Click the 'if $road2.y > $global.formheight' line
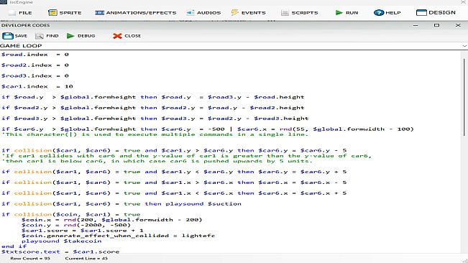Screen dimensions: 468x263 click(x=152, y=108)
